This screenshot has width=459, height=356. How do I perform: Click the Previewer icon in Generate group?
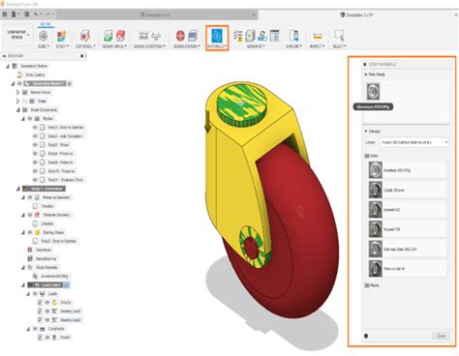click(262, 36)
